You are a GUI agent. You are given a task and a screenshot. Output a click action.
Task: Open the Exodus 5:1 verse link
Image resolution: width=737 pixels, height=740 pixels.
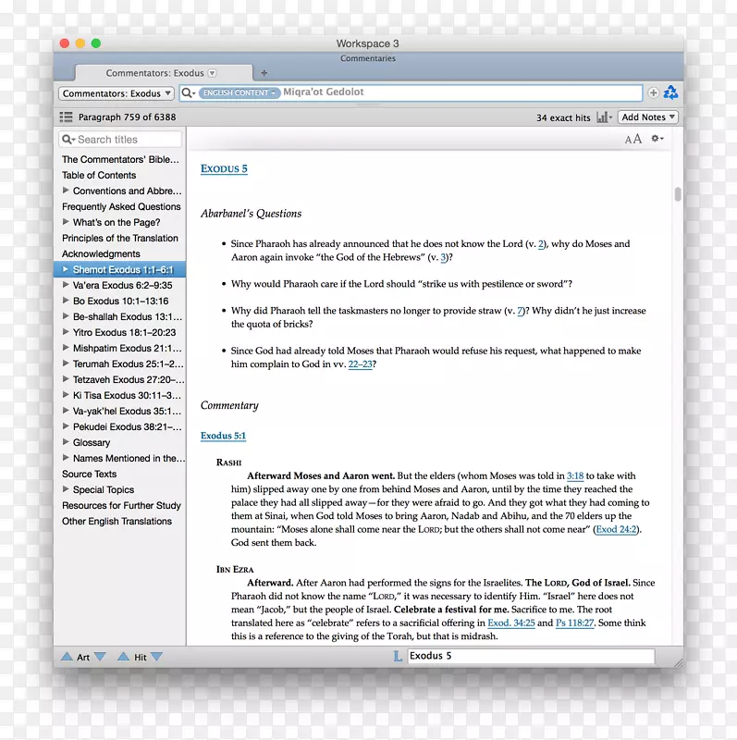coord(223,436)
